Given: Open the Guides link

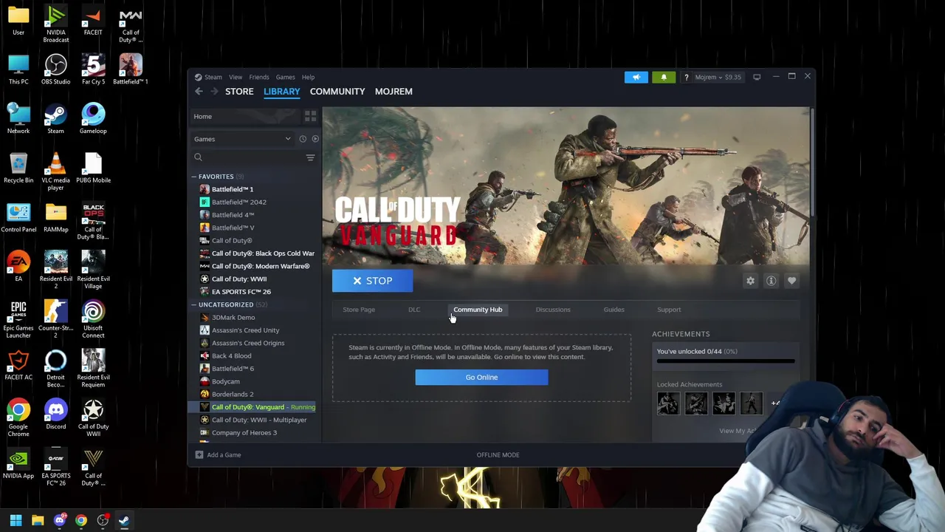Looking at the screenshot, I should click(614, 310).
